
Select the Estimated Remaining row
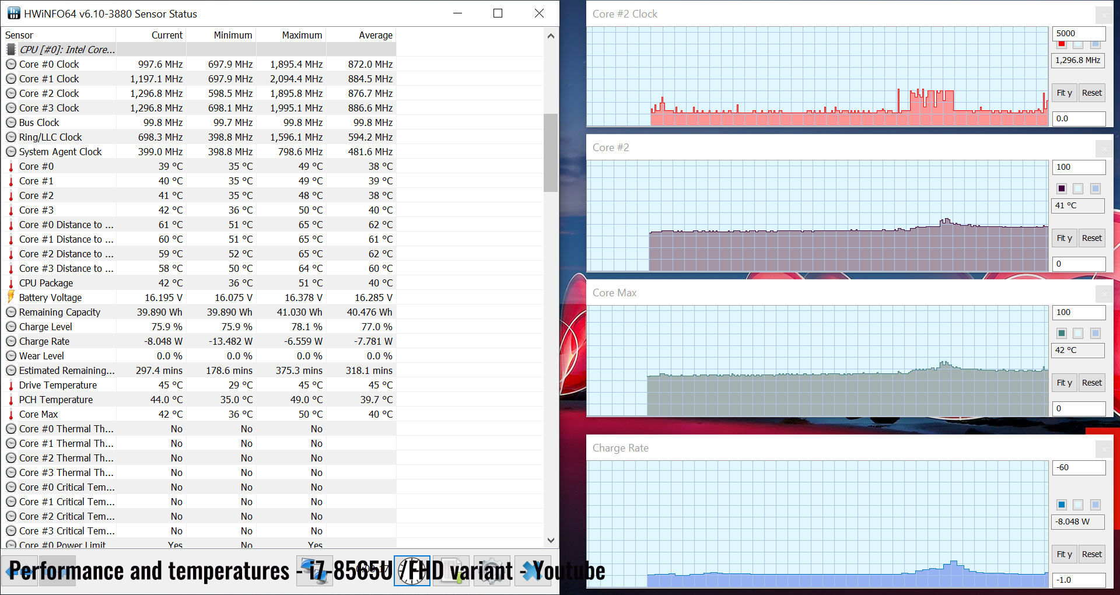click(199, 370)
